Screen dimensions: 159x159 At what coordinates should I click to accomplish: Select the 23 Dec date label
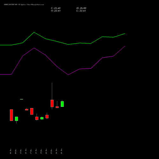51,151
